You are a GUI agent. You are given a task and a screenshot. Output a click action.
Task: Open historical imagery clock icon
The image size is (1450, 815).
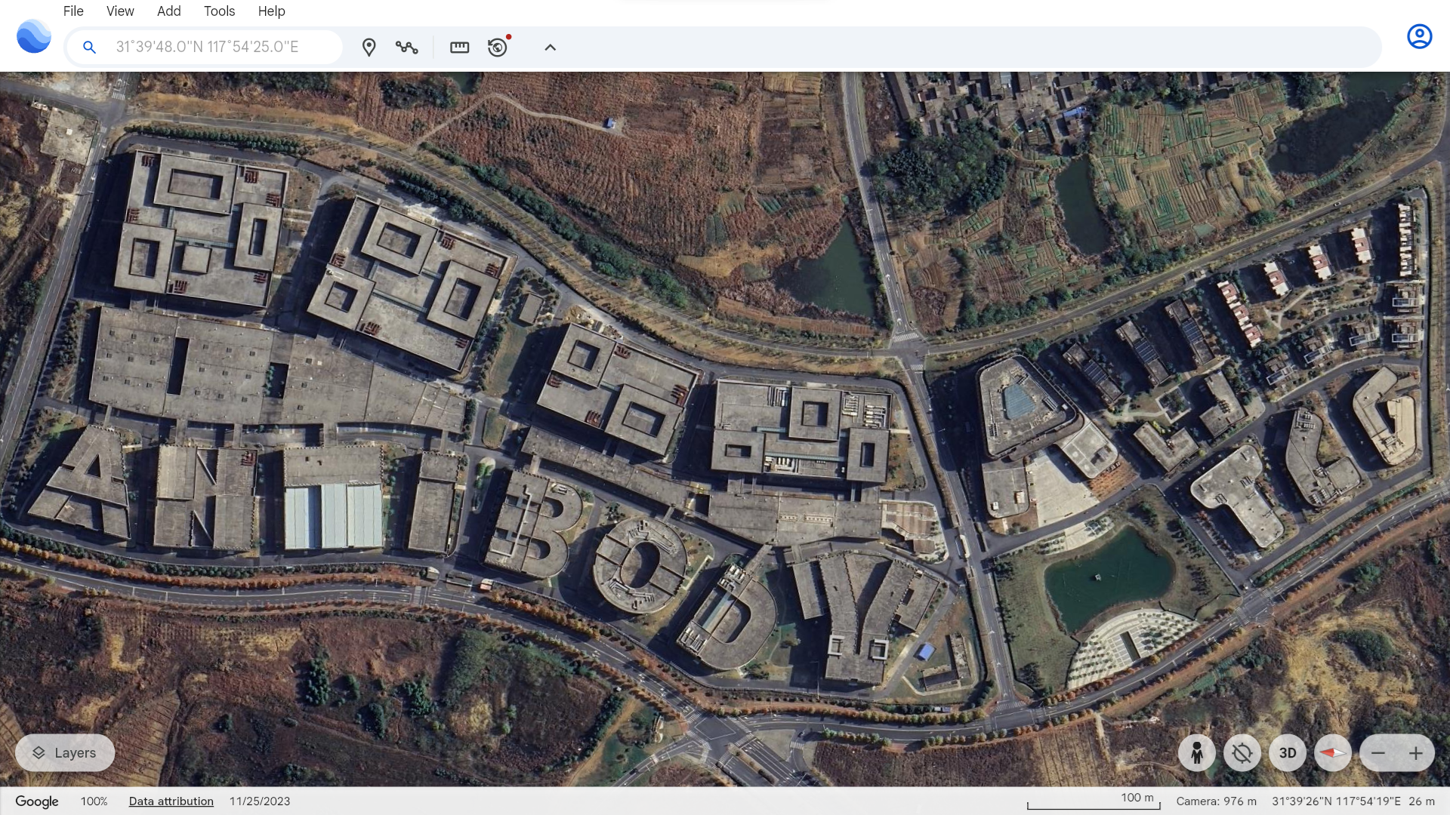coord(498,48)
